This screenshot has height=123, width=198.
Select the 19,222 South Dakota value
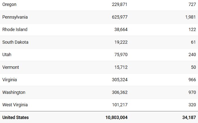pyautogui.click(x=121, y=42)
